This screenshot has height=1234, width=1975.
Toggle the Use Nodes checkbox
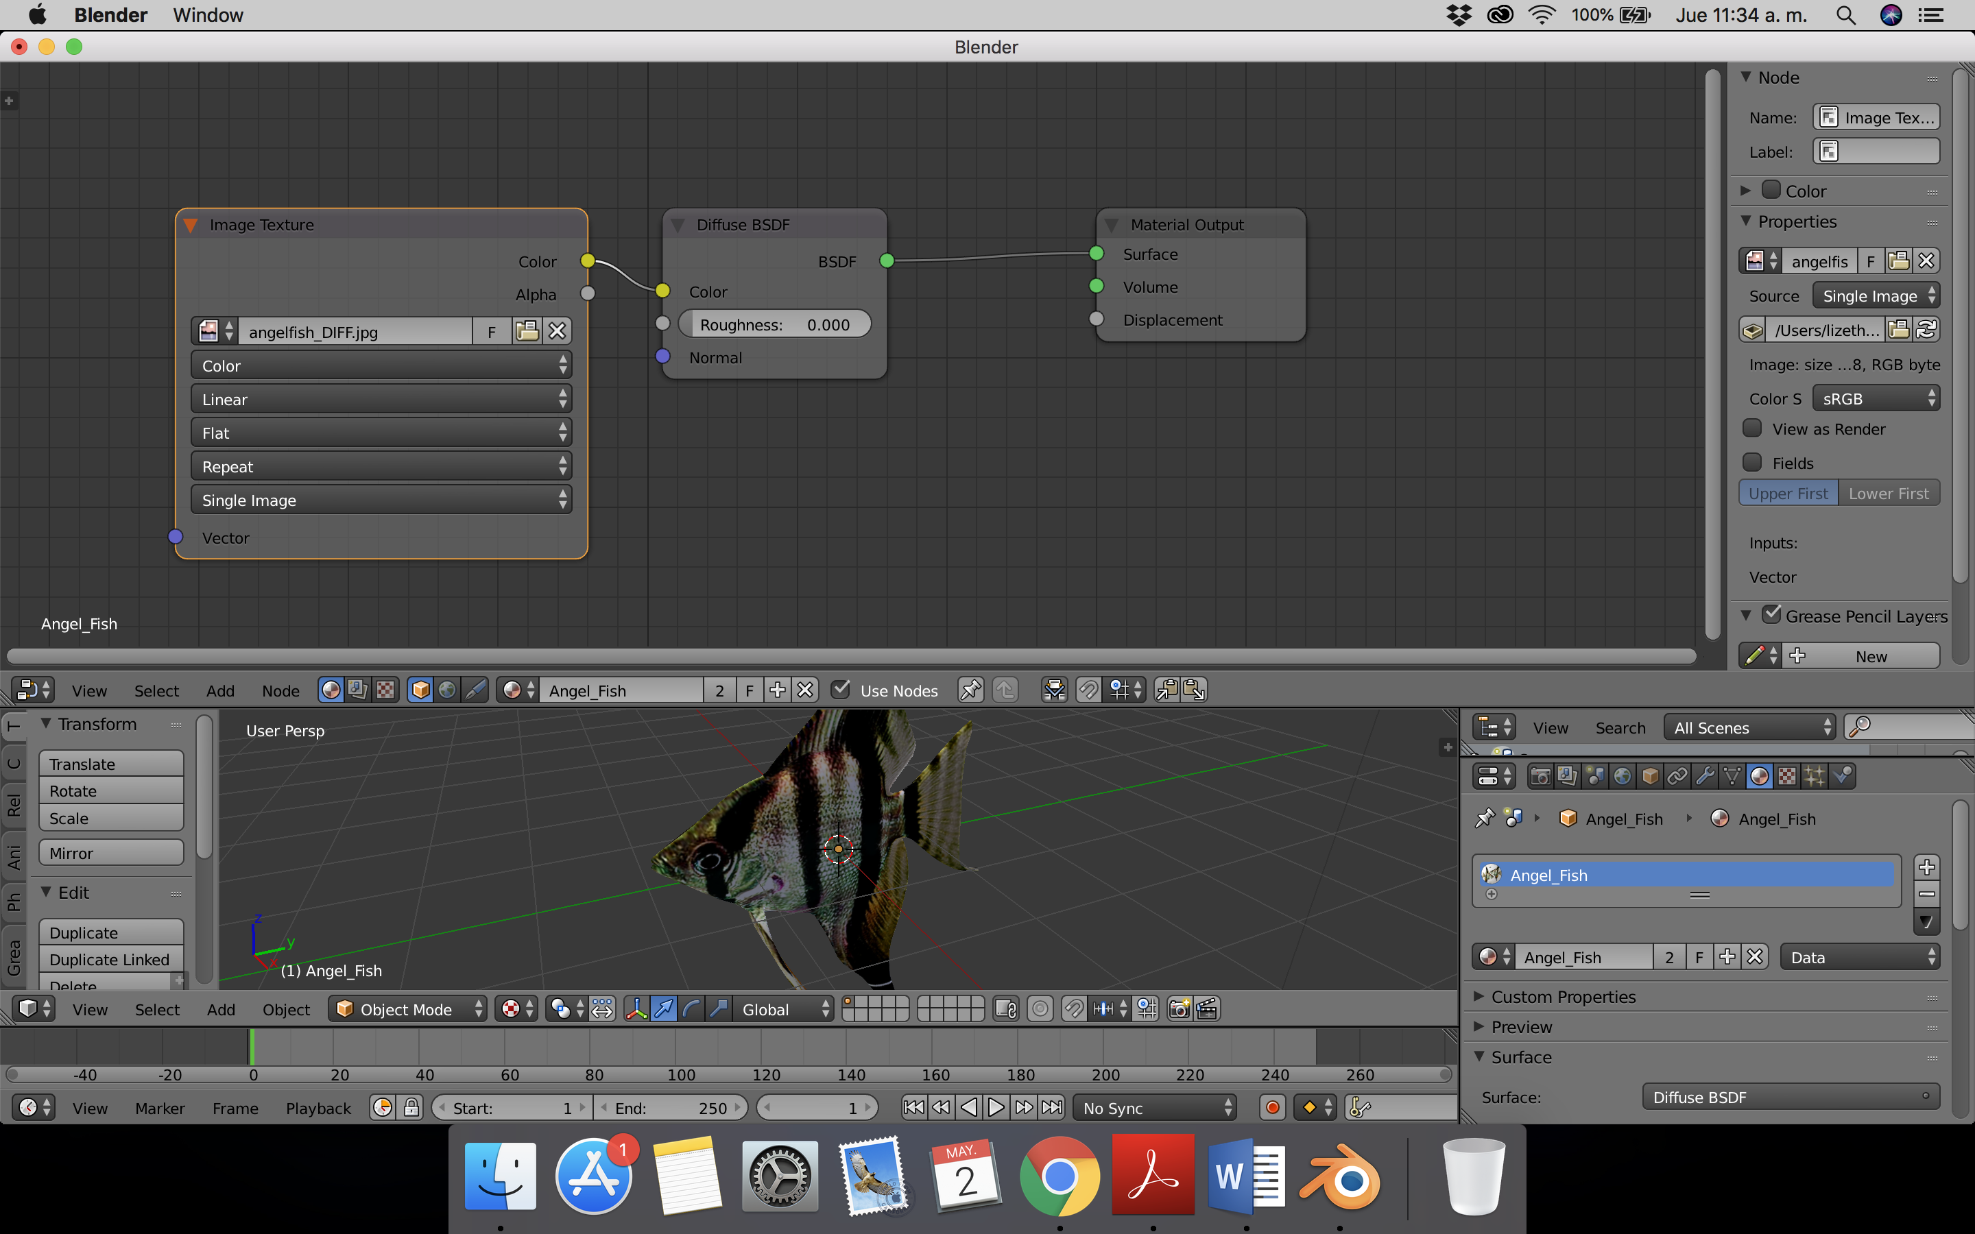pyautogui.click(x=841, y=690)
